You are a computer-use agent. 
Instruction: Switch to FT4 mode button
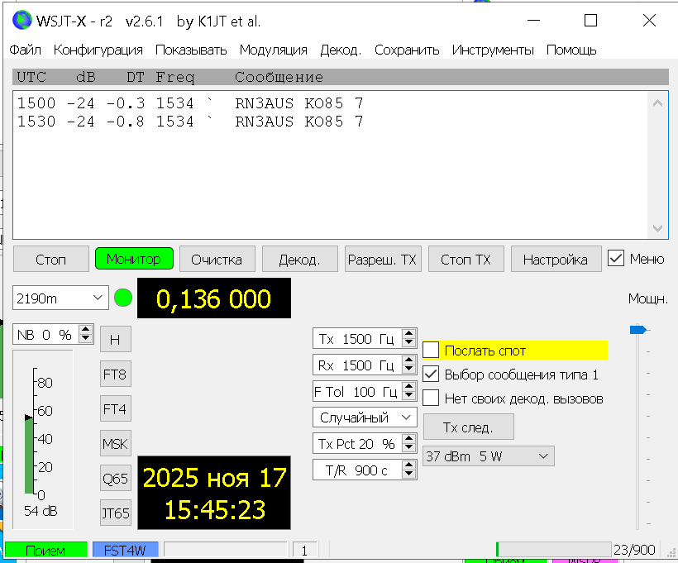click(116, 408)
